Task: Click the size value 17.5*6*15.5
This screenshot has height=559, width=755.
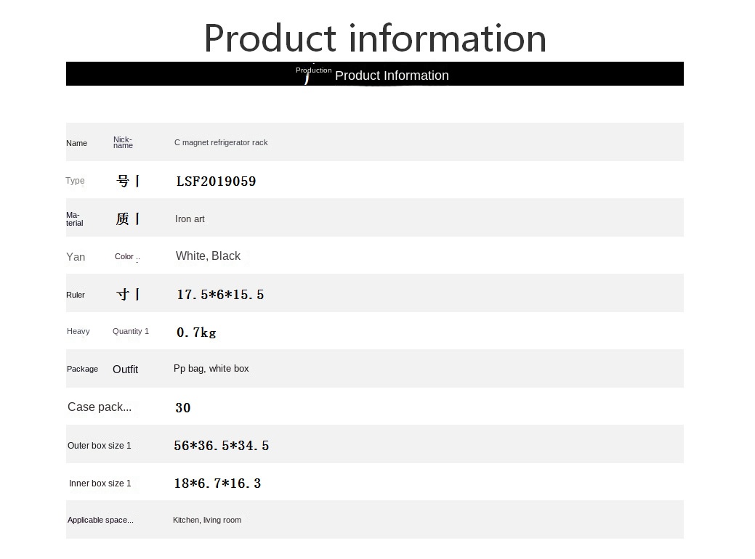Action: tap(220, 295)
